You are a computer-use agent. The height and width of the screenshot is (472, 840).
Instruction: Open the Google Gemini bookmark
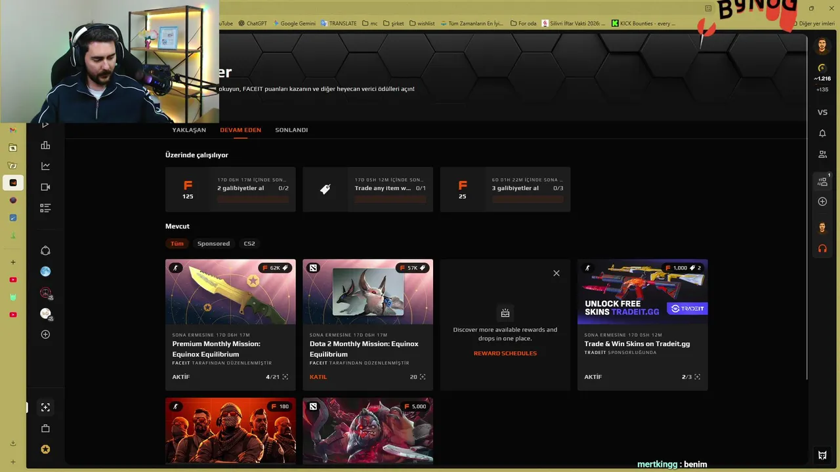(294, 23)
